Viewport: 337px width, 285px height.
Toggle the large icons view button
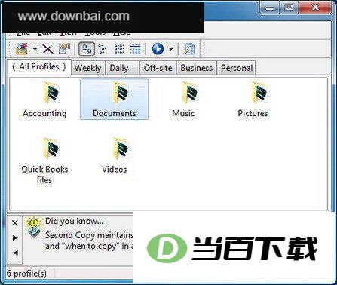click(87, 49)
